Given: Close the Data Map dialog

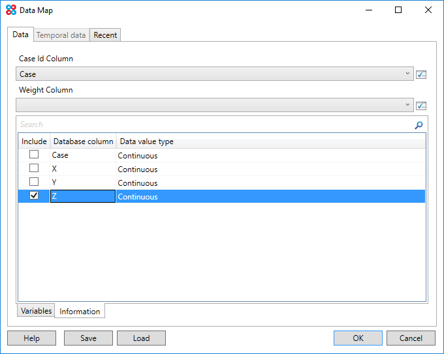Looking at the screenshot, I should tap(428, 10).
